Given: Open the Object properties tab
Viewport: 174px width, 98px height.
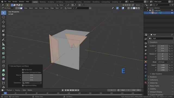Looking at the screenshot, I should pyautogui.click(x=146, y=62).
